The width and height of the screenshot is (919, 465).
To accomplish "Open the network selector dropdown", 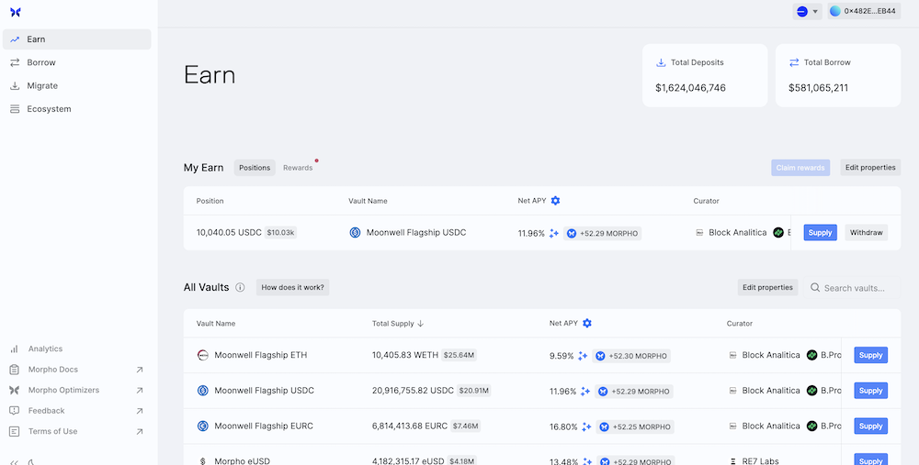I will point(807,11).
